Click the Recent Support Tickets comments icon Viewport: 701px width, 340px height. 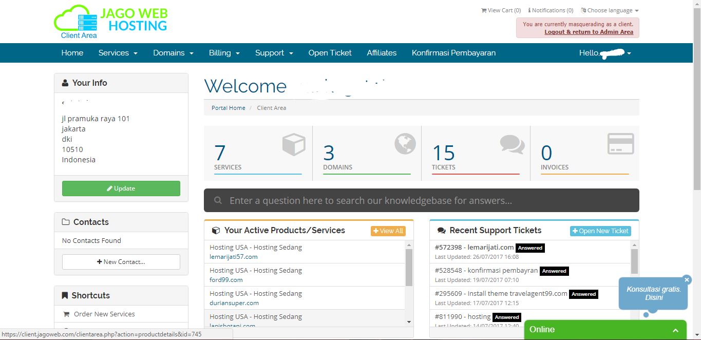point(441,231)
